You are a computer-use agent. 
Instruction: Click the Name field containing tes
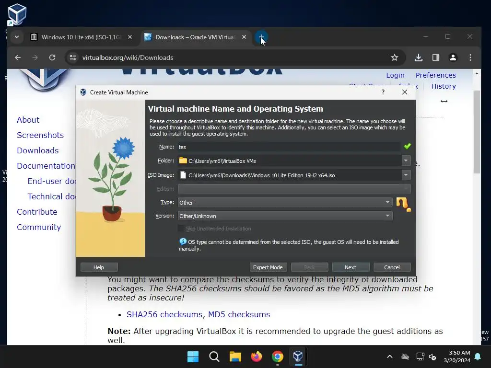point(289,147)
